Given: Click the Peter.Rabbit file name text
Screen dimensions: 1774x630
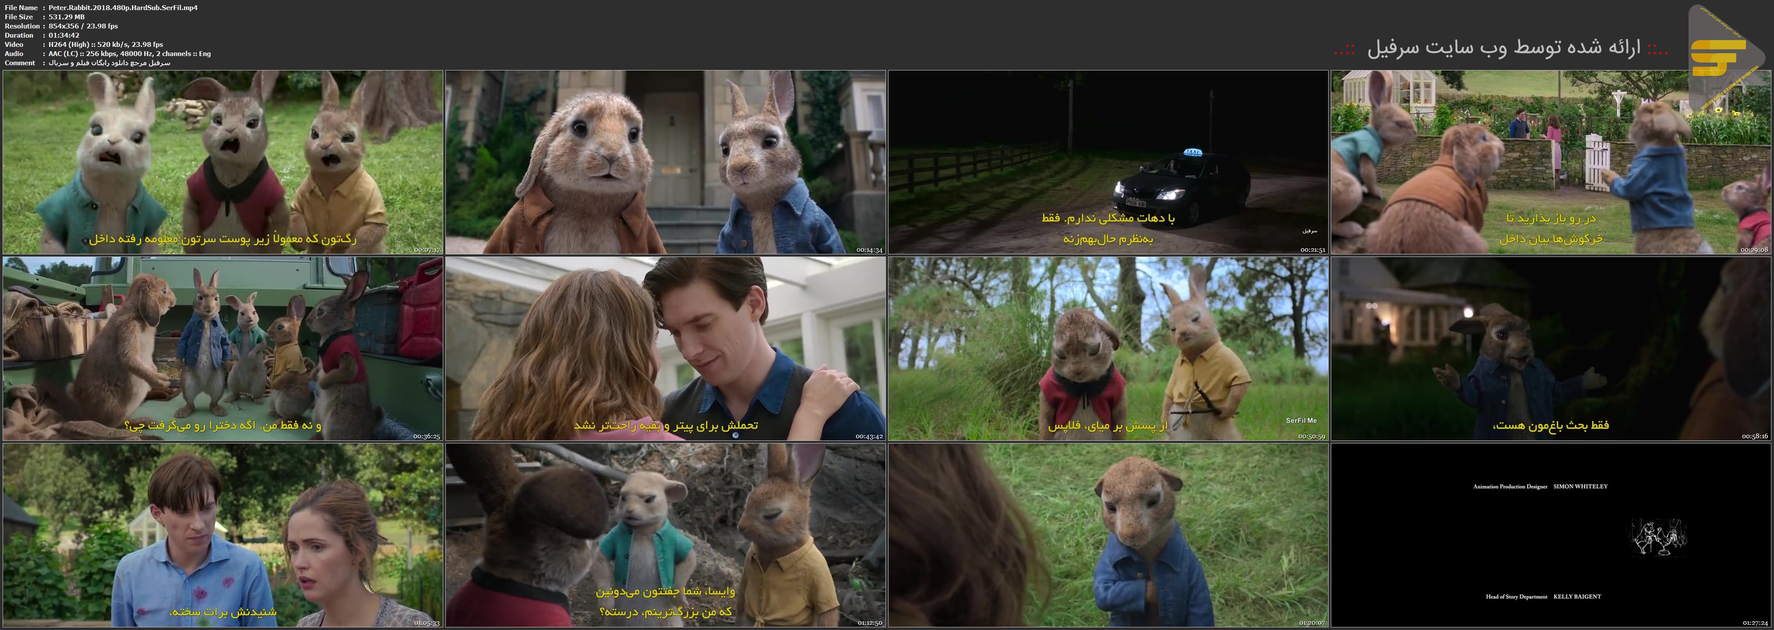Looking at the screenshot, I should point(123,7).
